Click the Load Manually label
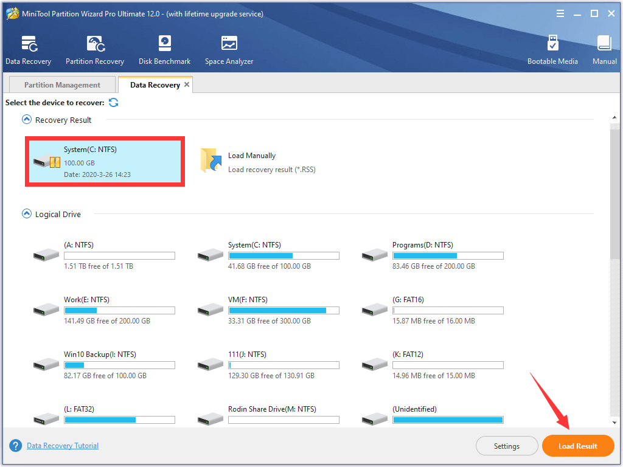 coord(252,156)
